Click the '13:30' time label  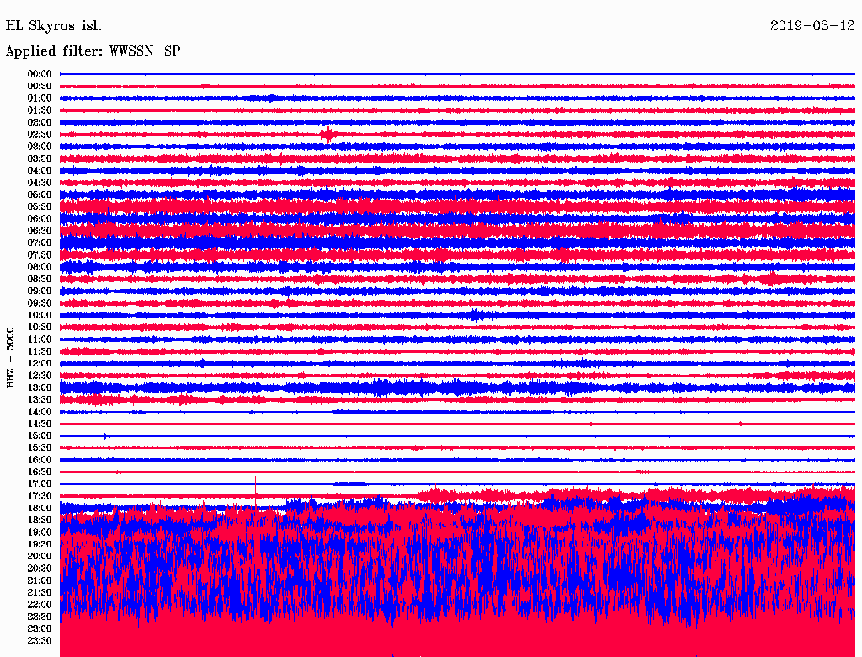pos(40,399)
